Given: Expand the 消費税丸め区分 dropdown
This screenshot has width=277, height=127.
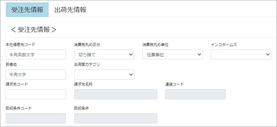Looking at the screenshot, I should tap(104, 55).
